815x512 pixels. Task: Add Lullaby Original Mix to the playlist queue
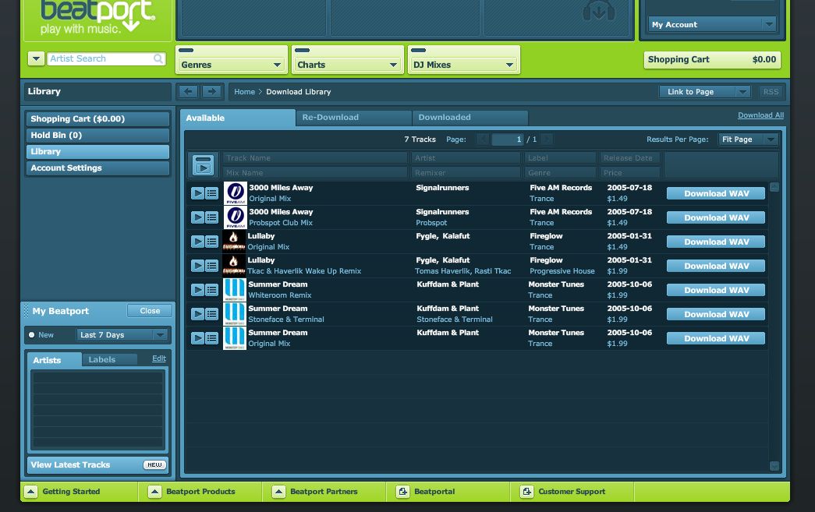click(x=211, y=242)
